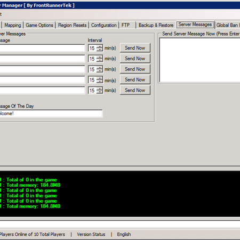Click the Message Of The Day field
This screenshot has height=240, width=240.
click(51, 114)
